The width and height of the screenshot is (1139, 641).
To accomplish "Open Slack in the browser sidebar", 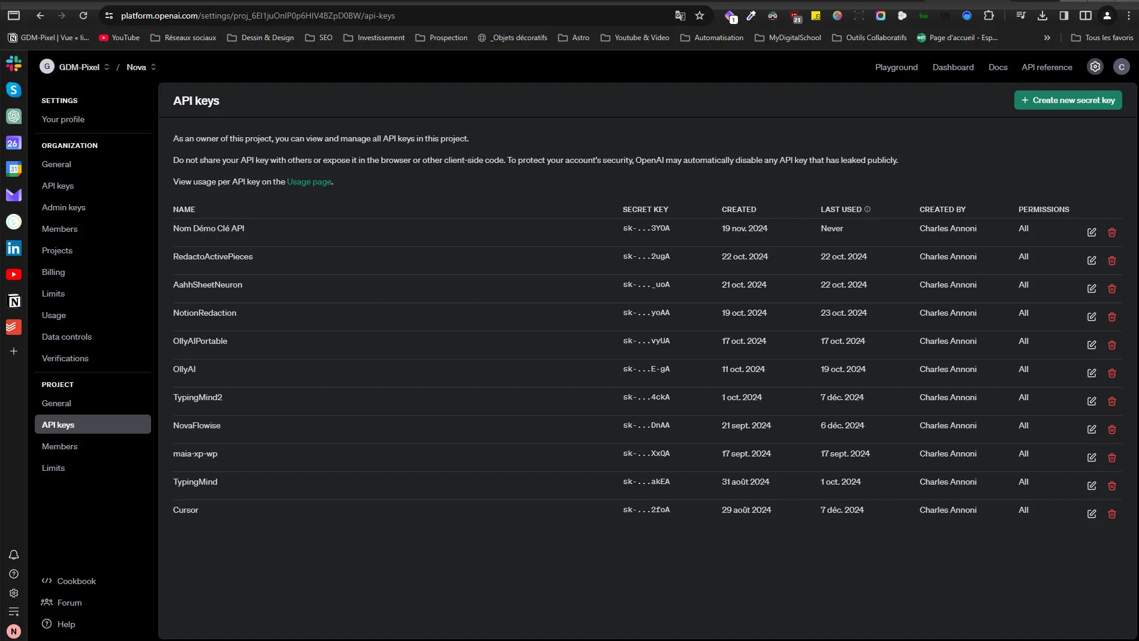I will click(x=14, y=63).
